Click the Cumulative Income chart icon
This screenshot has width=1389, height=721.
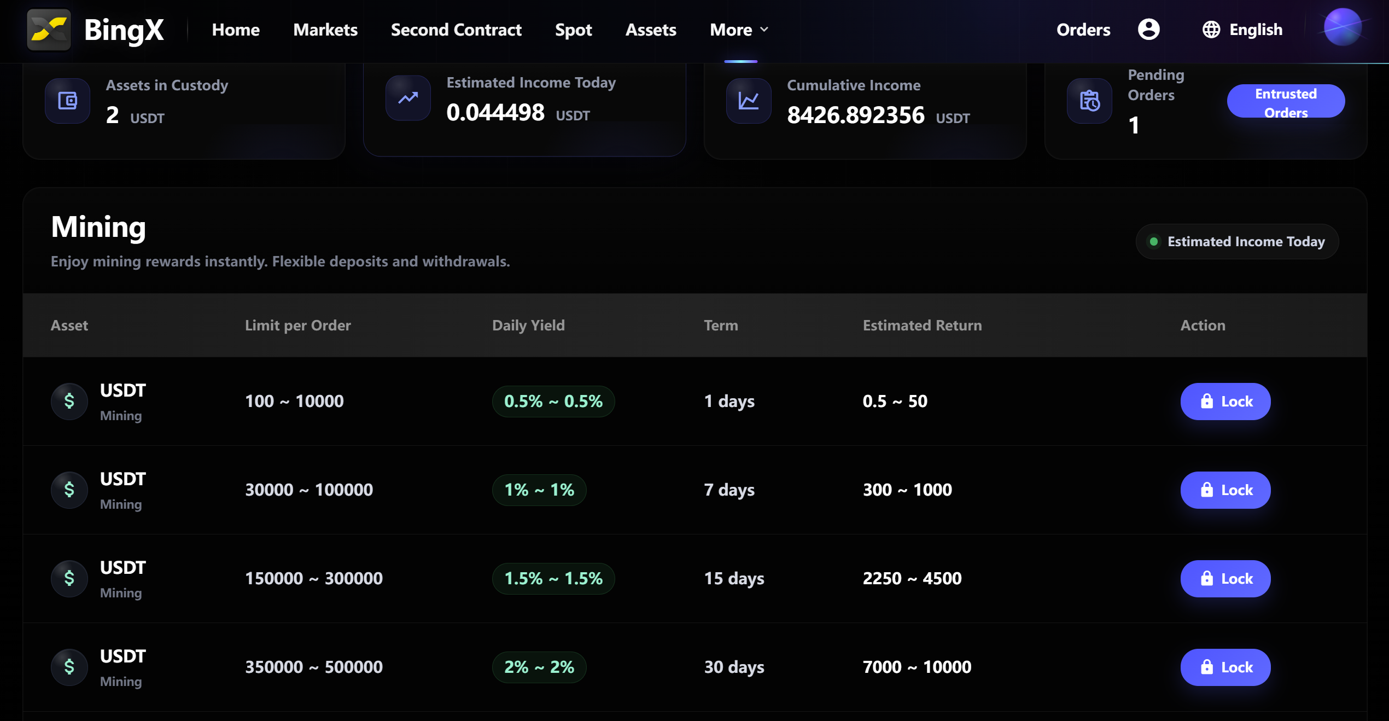coord(749,101)
